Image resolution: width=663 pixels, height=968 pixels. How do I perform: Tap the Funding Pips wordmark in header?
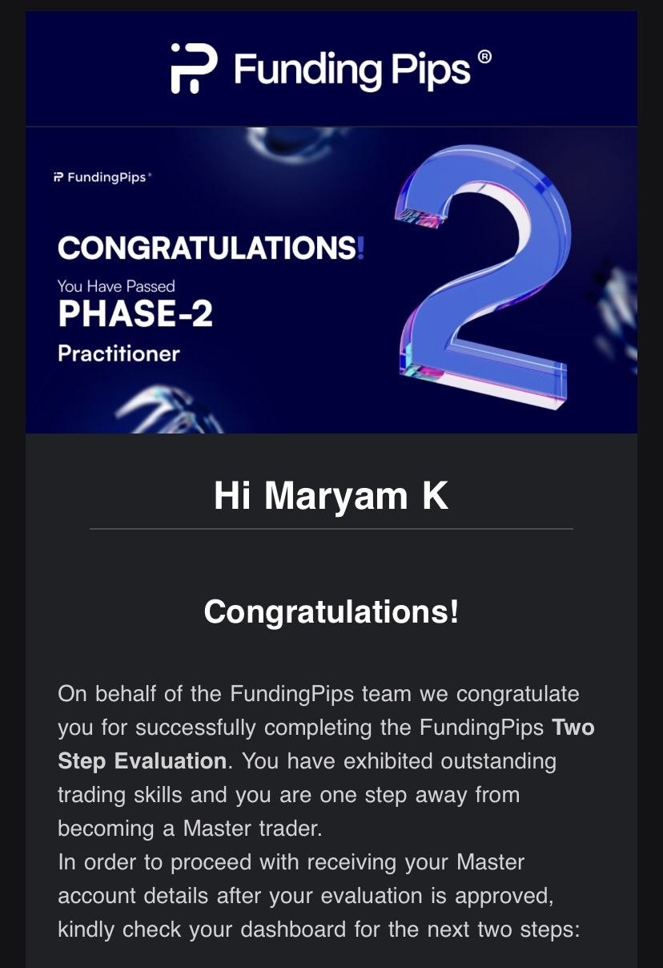coord(352,70)
